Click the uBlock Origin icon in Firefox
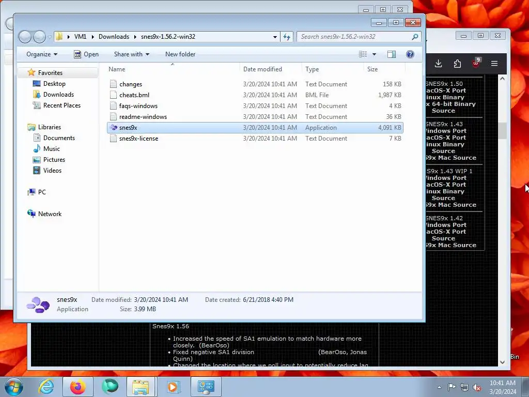This screenshot has height=397, width=529. tap(476, 63)
